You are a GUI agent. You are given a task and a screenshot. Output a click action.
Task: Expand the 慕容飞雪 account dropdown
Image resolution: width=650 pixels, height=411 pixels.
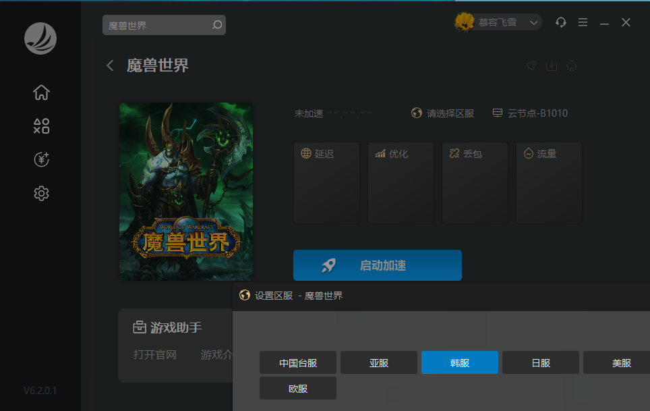click(x=533, y=23)
